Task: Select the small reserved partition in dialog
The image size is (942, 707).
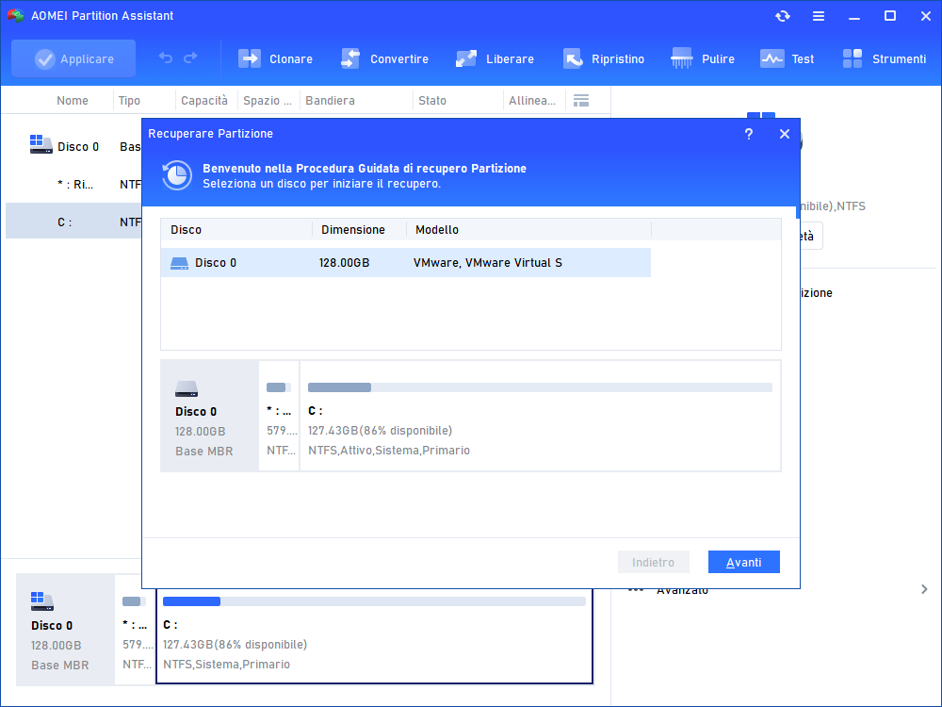Action: 280,416
